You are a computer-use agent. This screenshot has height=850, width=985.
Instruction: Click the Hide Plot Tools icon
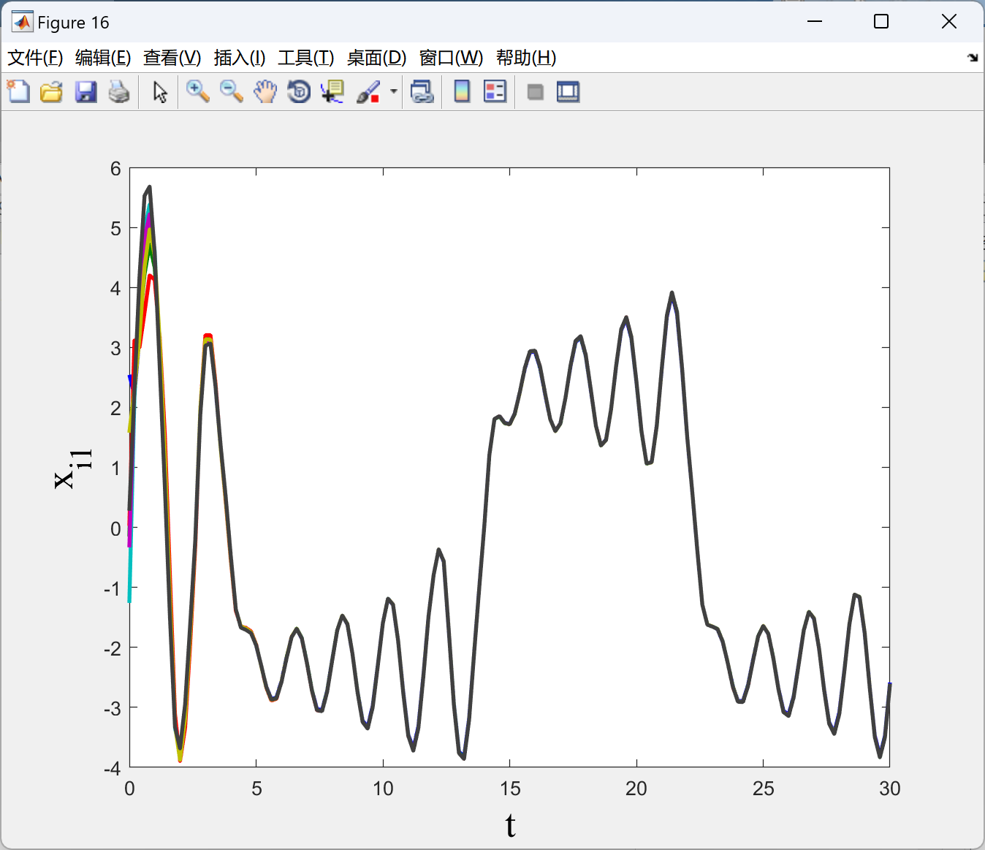click(535, 92)
